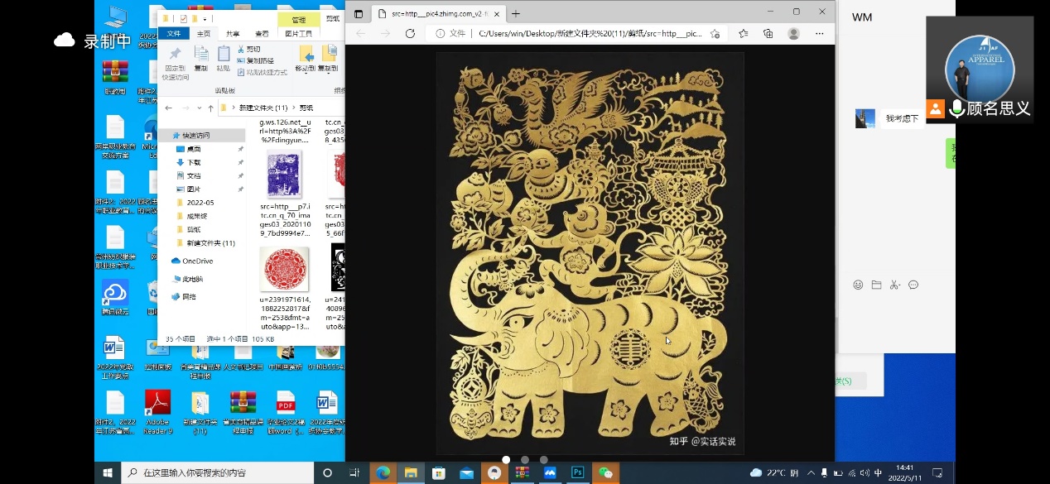Image resolution: width=1050 pixels, height=484 pixels.
Task: Open Edge collections icon
Action: [768, 34]
